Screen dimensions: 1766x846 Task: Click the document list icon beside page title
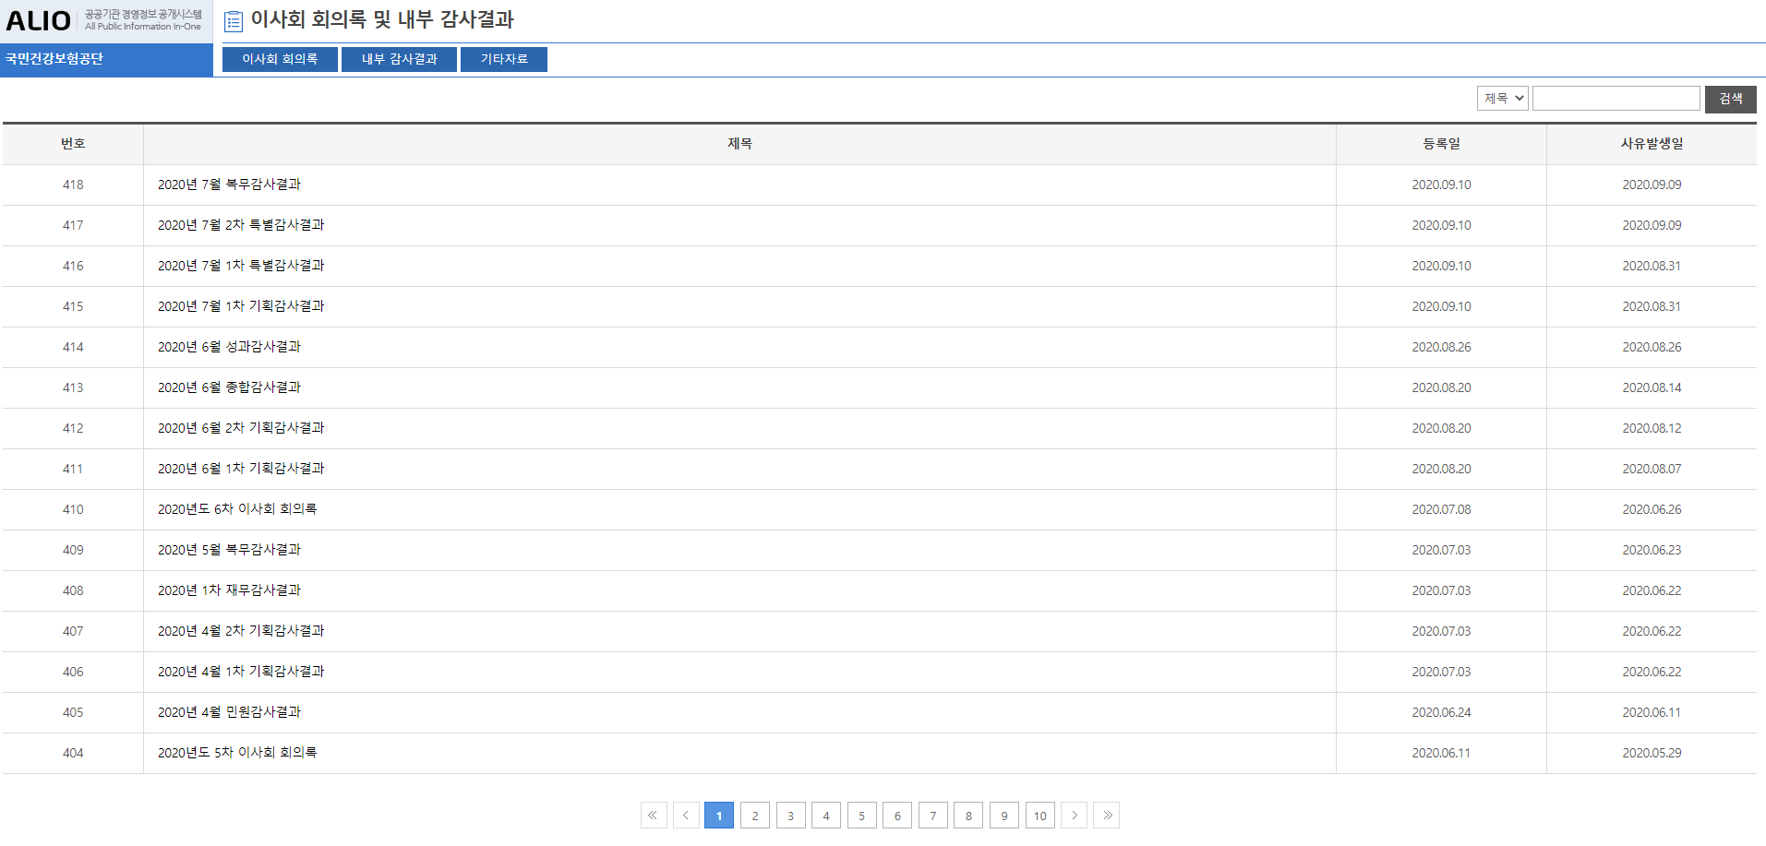pos(234,20)
